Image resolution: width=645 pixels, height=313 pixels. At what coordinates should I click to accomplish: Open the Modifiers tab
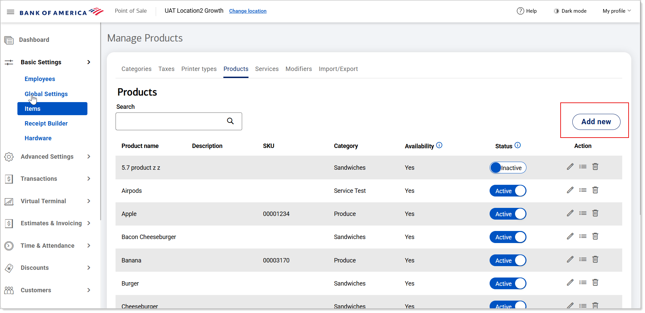pyautogui.click(x=299, y=69)
